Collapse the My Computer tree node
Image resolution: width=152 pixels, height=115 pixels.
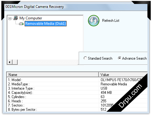coord(10,18)
